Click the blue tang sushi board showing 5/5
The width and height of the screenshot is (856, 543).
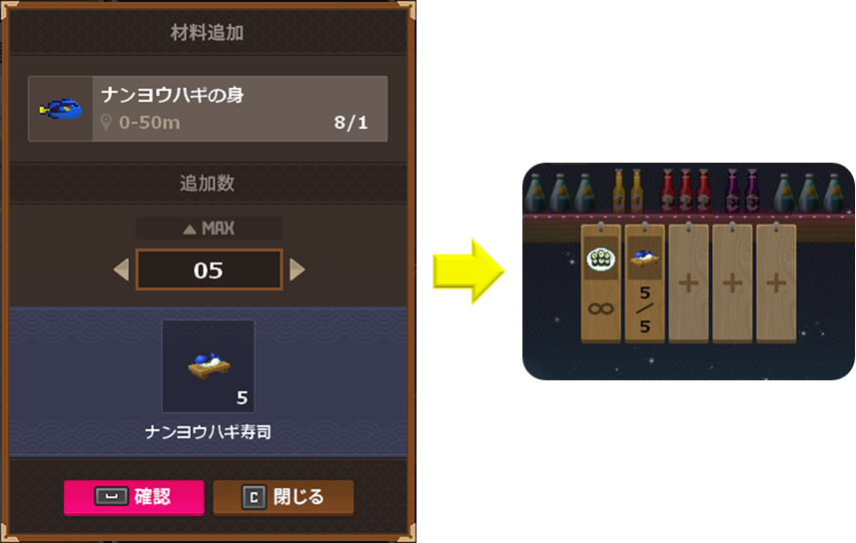[644, 283]
